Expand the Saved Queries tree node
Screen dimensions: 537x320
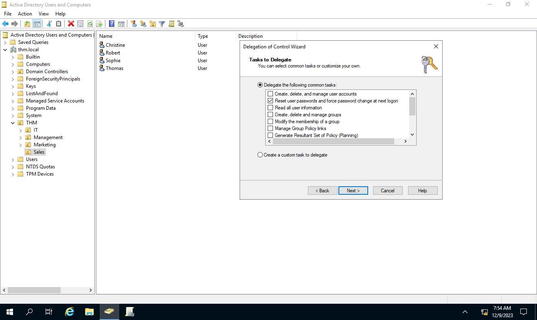click(x=5, y=42)
